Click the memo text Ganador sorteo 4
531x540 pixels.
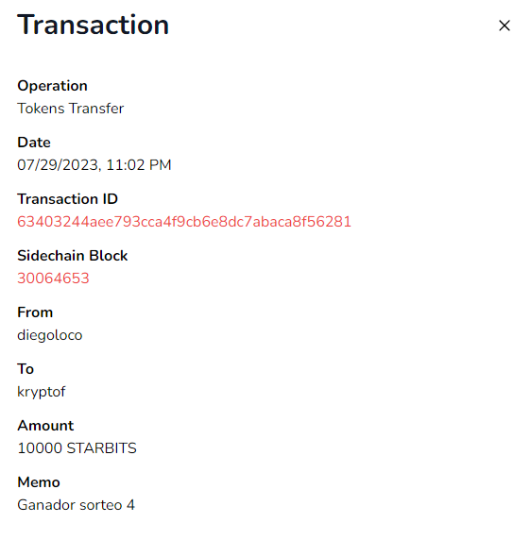(x=76, y=505)
